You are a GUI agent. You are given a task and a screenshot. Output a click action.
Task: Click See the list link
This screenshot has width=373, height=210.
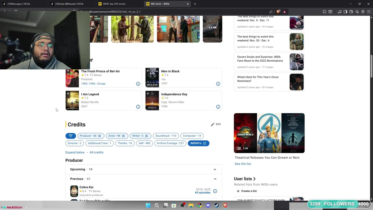[243, 164]
